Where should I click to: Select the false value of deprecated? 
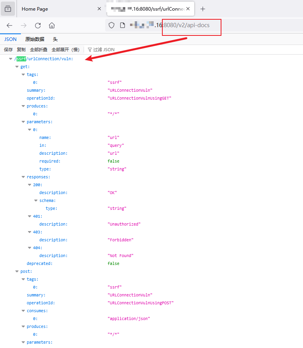(113, 263)
